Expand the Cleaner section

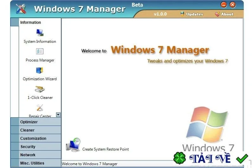point(36,130)
